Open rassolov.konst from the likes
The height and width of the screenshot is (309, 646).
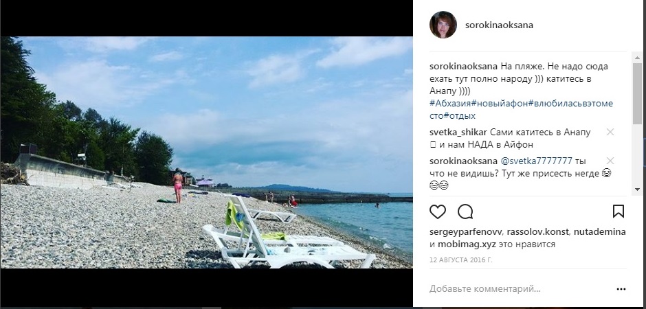click(537, 232)
